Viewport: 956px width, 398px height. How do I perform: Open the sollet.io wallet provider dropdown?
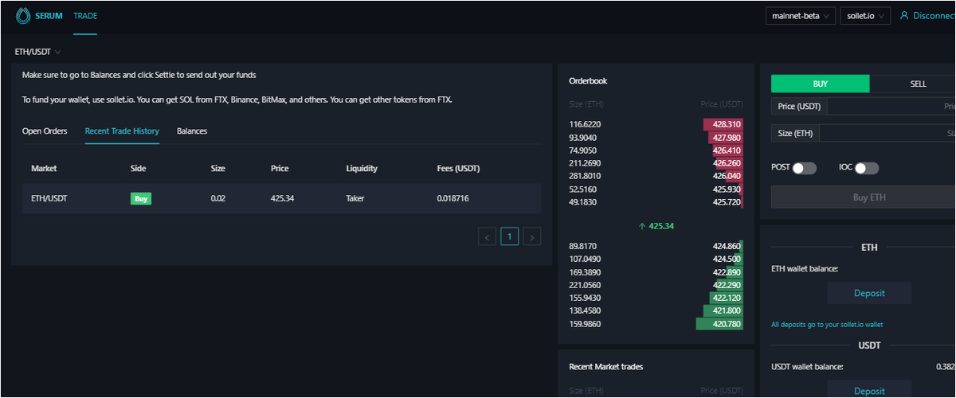click(865, 16)
